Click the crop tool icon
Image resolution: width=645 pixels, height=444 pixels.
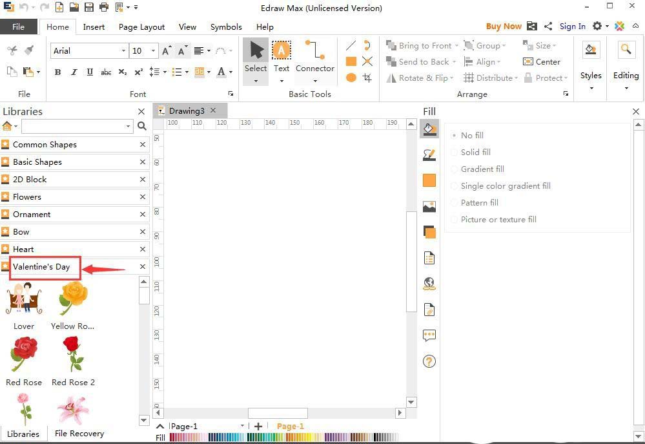click(367, 78)
